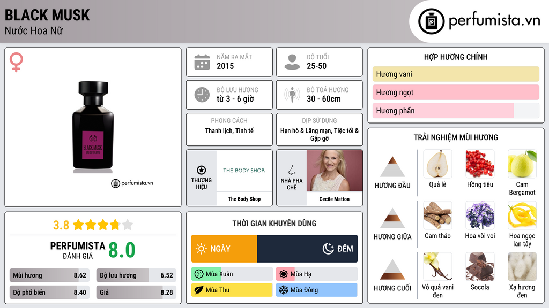Click the Cecile Matton name label

pyautogui.click(x=335, y=199)
